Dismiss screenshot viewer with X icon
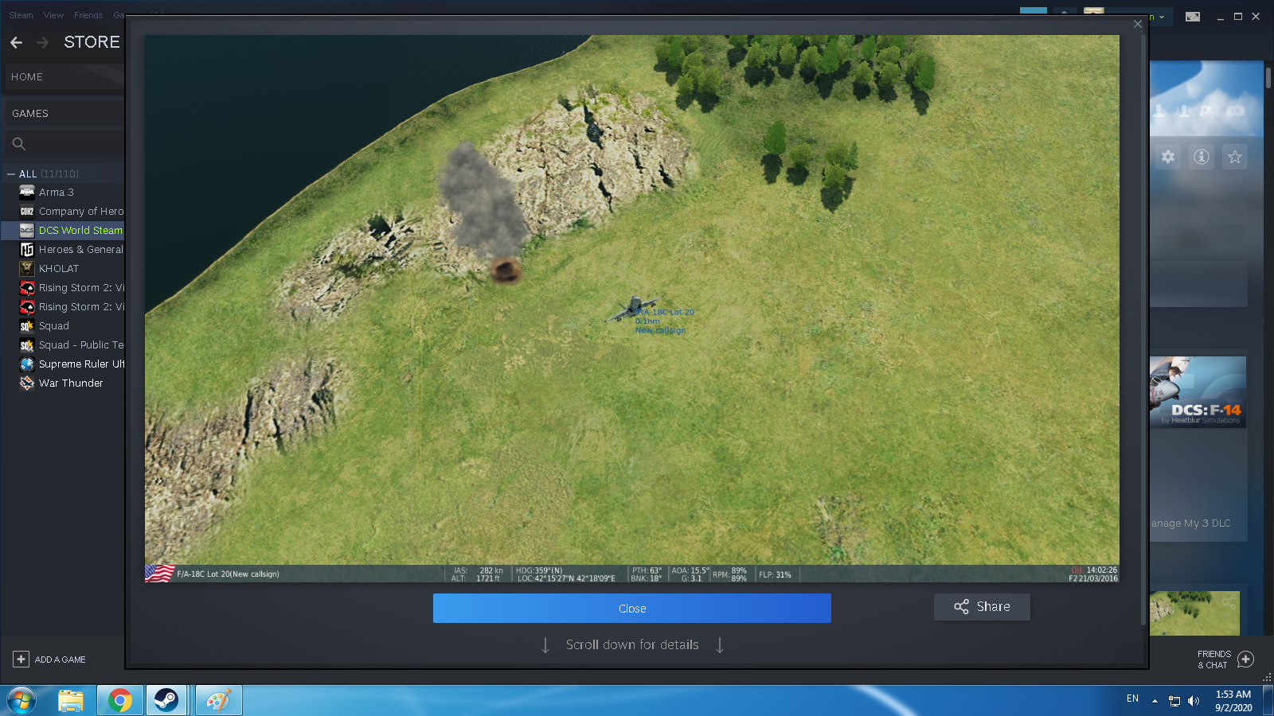 1138,24
